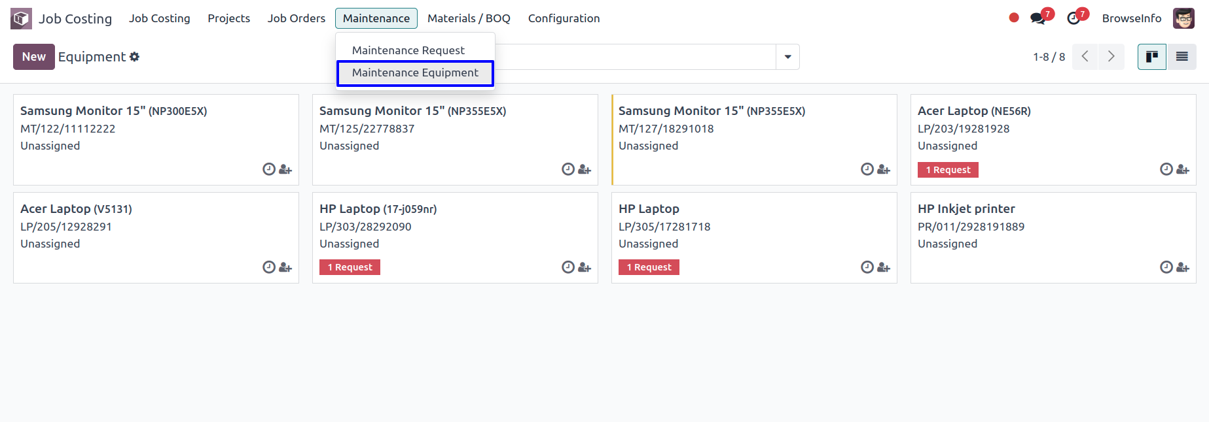Click the red recording status dot
Viewport: 1209px width, 422px height.
tap(1014, 18)
